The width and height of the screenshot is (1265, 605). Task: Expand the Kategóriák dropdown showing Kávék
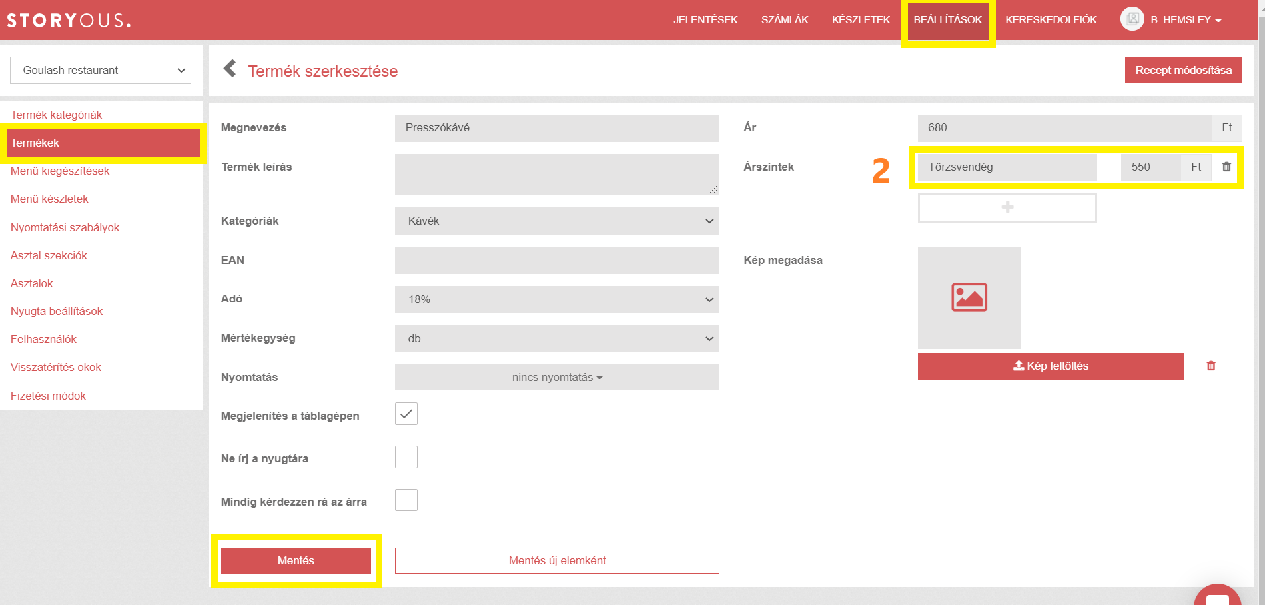557,221
